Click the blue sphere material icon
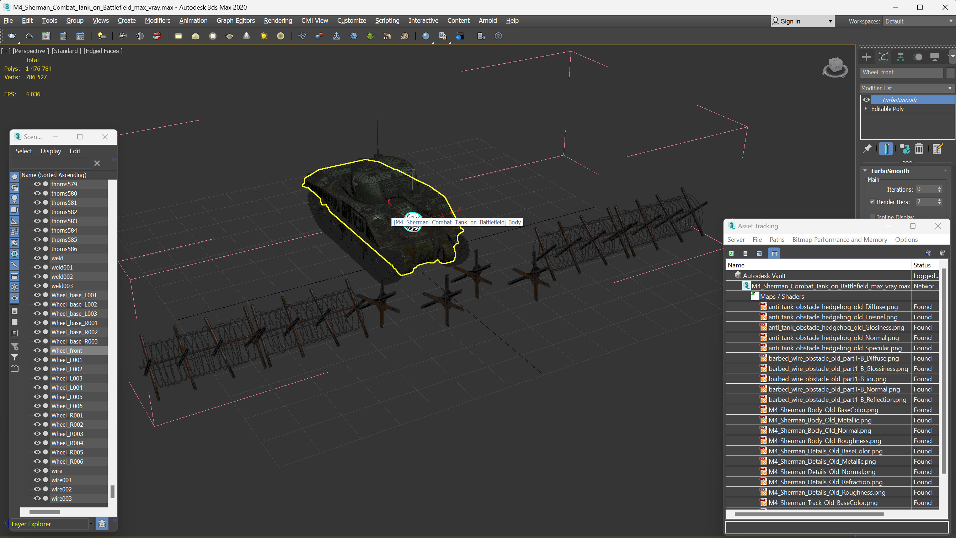This screenshot has width=956, height=538. (x=426, y=36)
